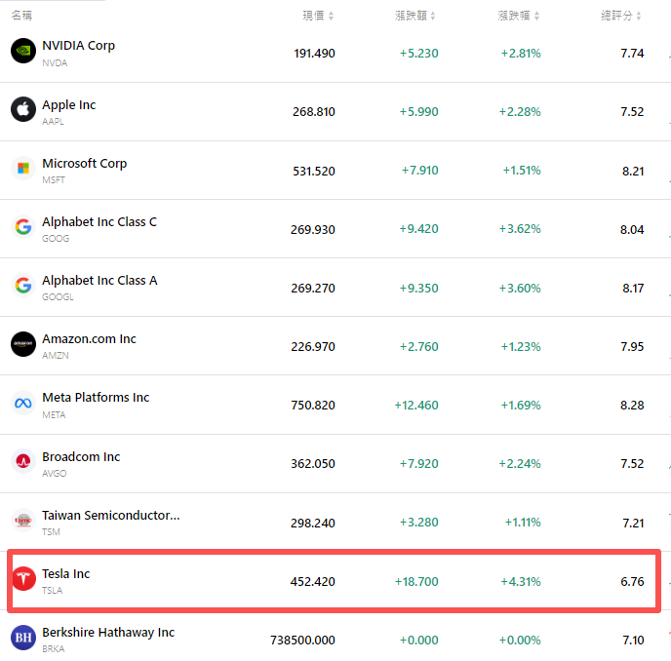
Task: Sort the list by 漲跌額 column
Action: [415, 16]
